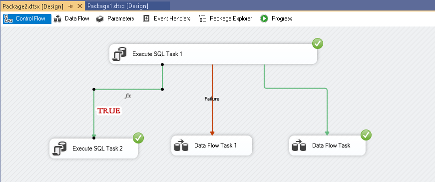
Task: Pin the Package2.dtsx tab
Action: (70, 6)
